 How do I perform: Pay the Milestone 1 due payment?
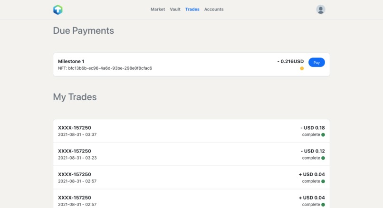point(316,63)
